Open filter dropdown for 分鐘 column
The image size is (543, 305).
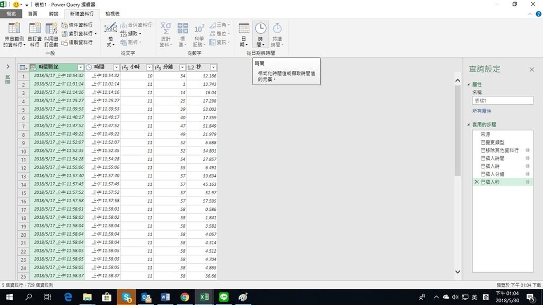coord(182,67)
